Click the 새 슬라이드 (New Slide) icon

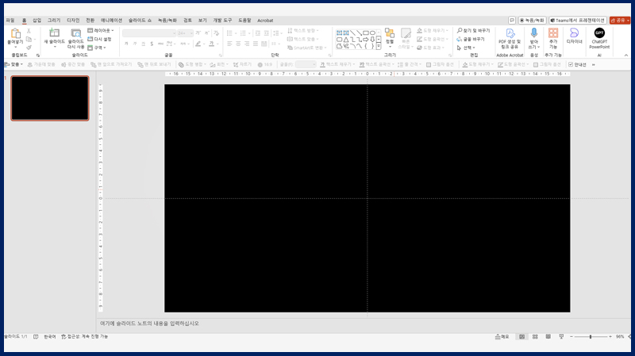point(54,33)
